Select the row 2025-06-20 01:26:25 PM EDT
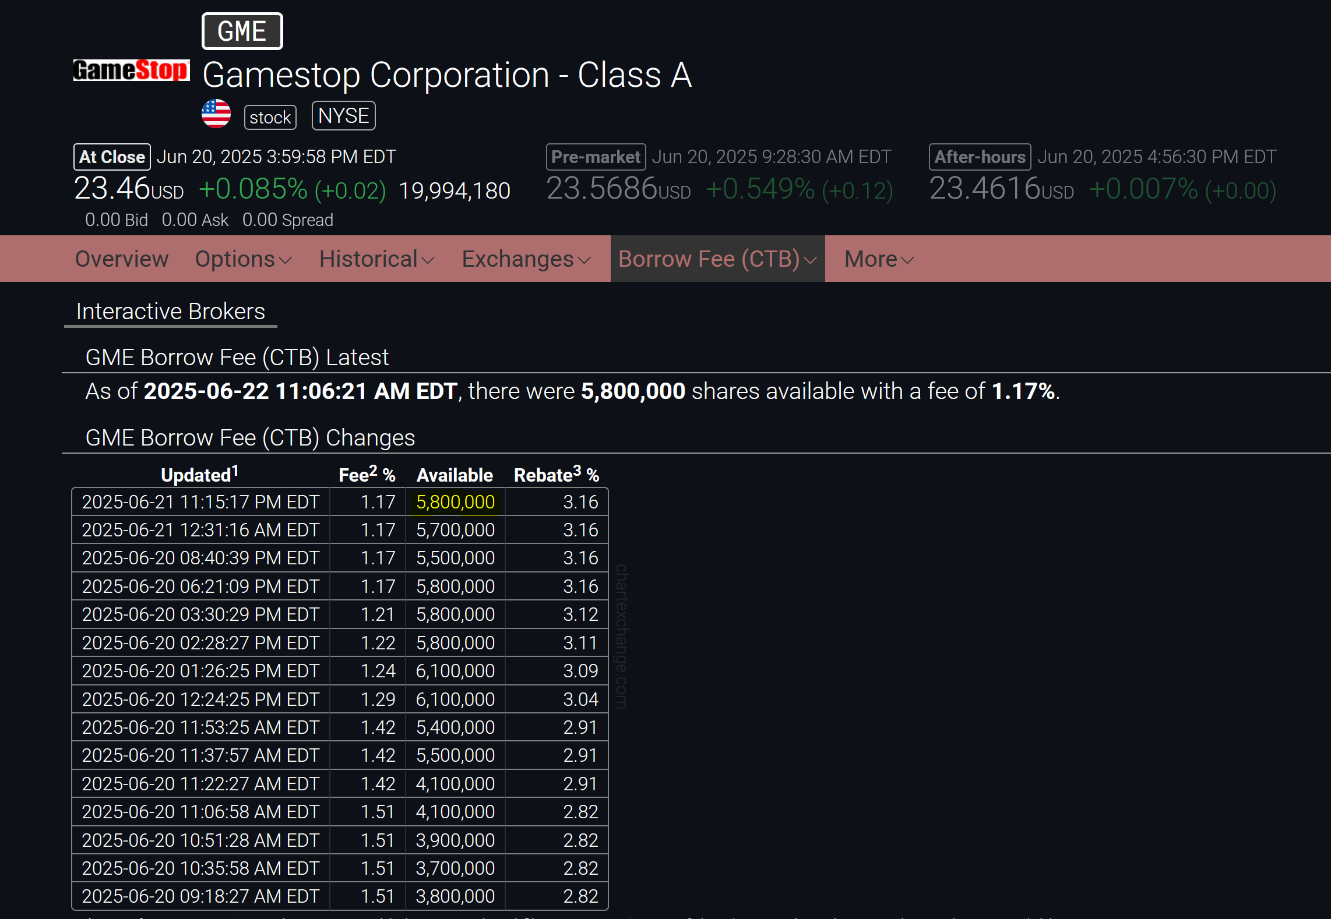 point(340,671)
